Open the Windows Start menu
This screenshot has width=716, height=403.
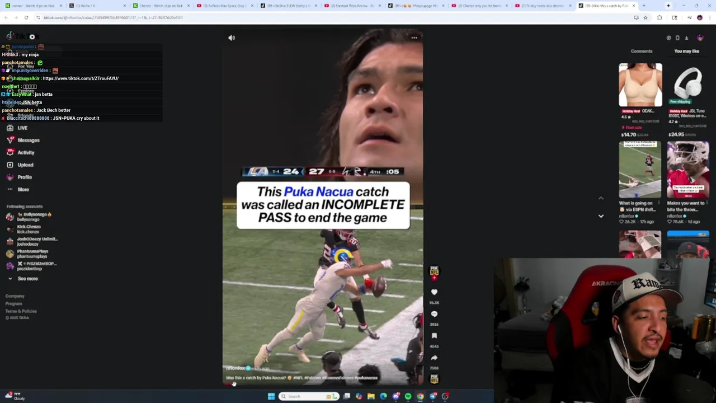pyautogui.click(x=271, y=396)
